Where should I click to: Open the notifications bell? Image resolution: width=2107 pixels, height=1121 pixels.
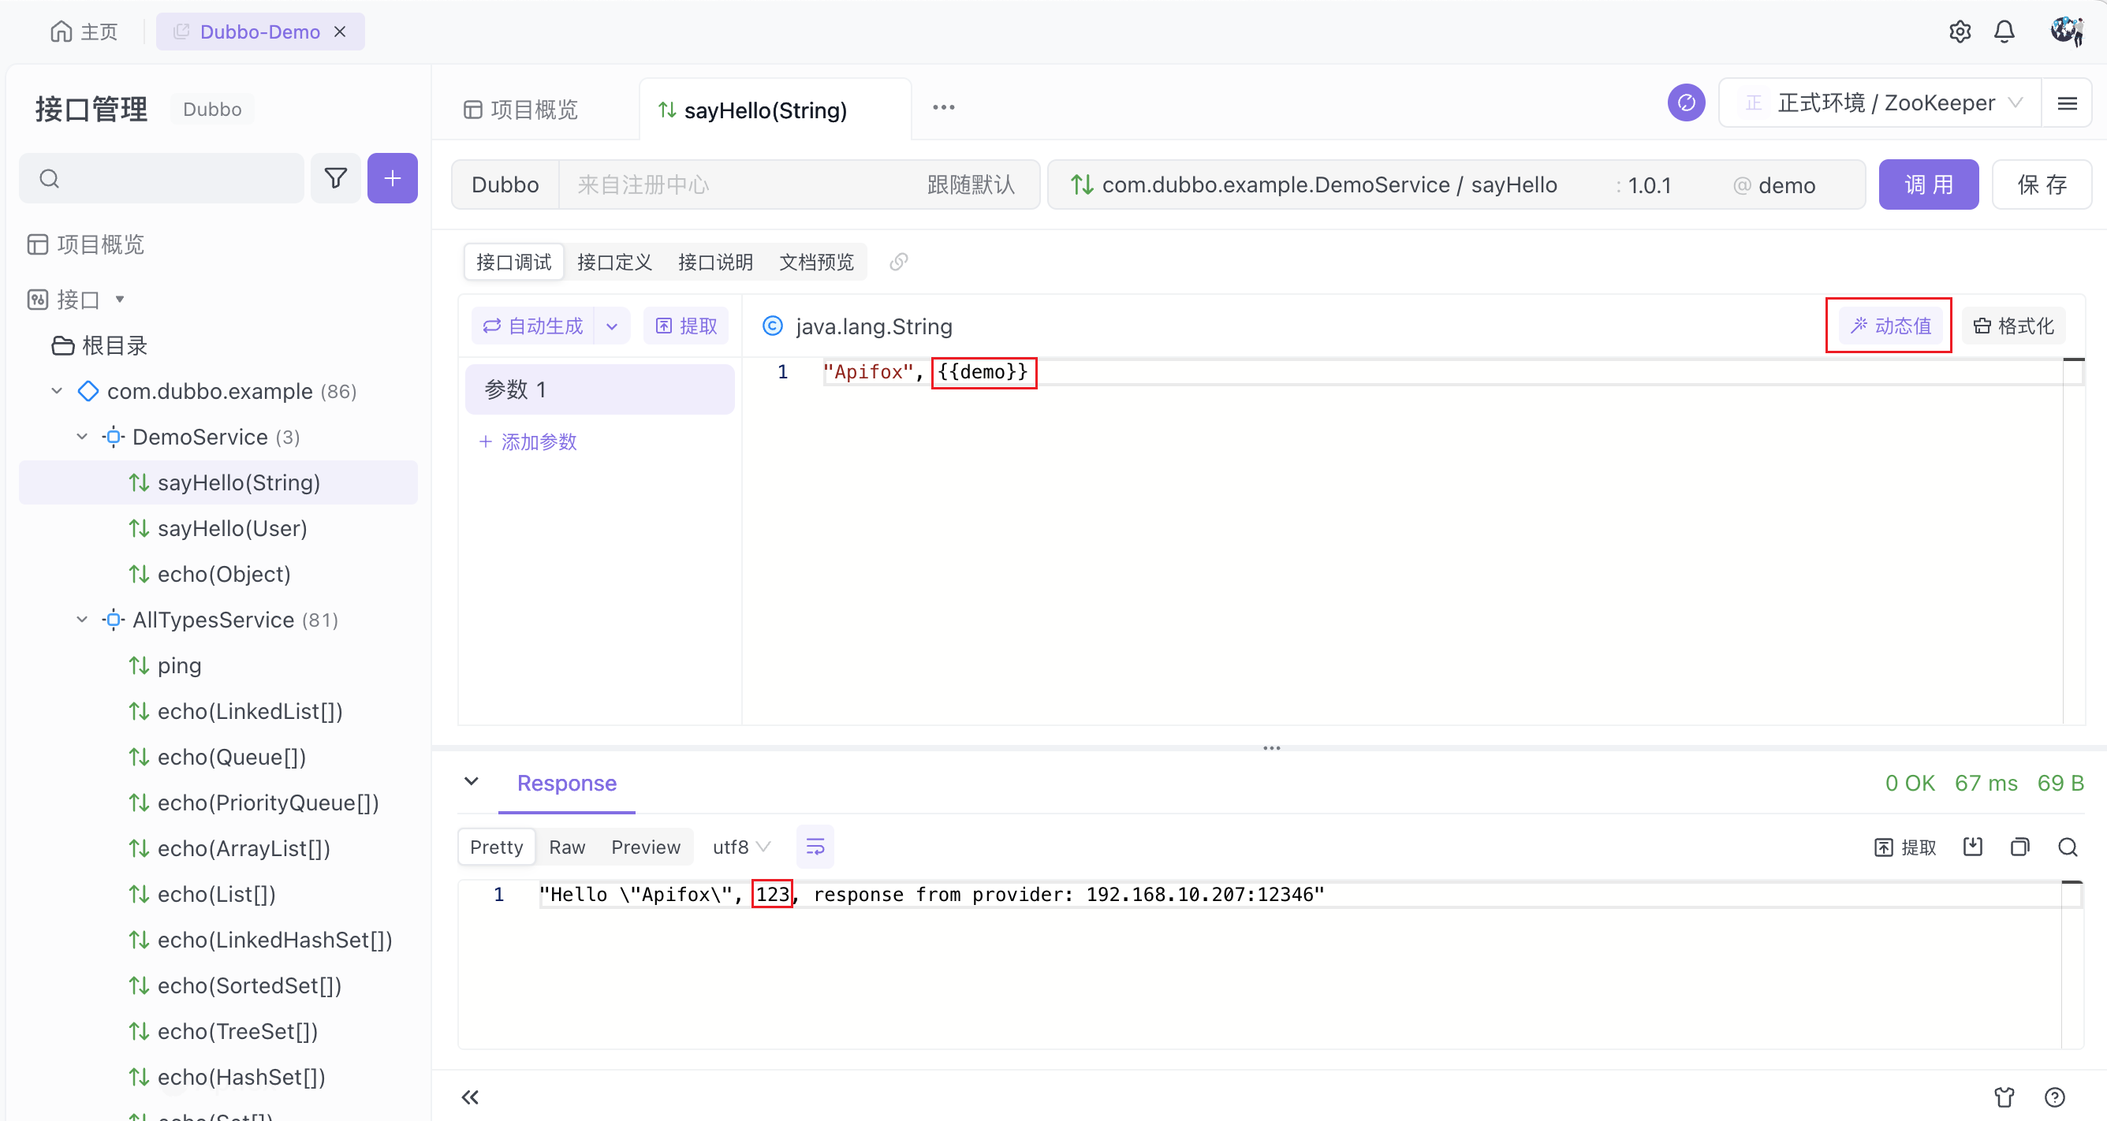(2004, 32)
